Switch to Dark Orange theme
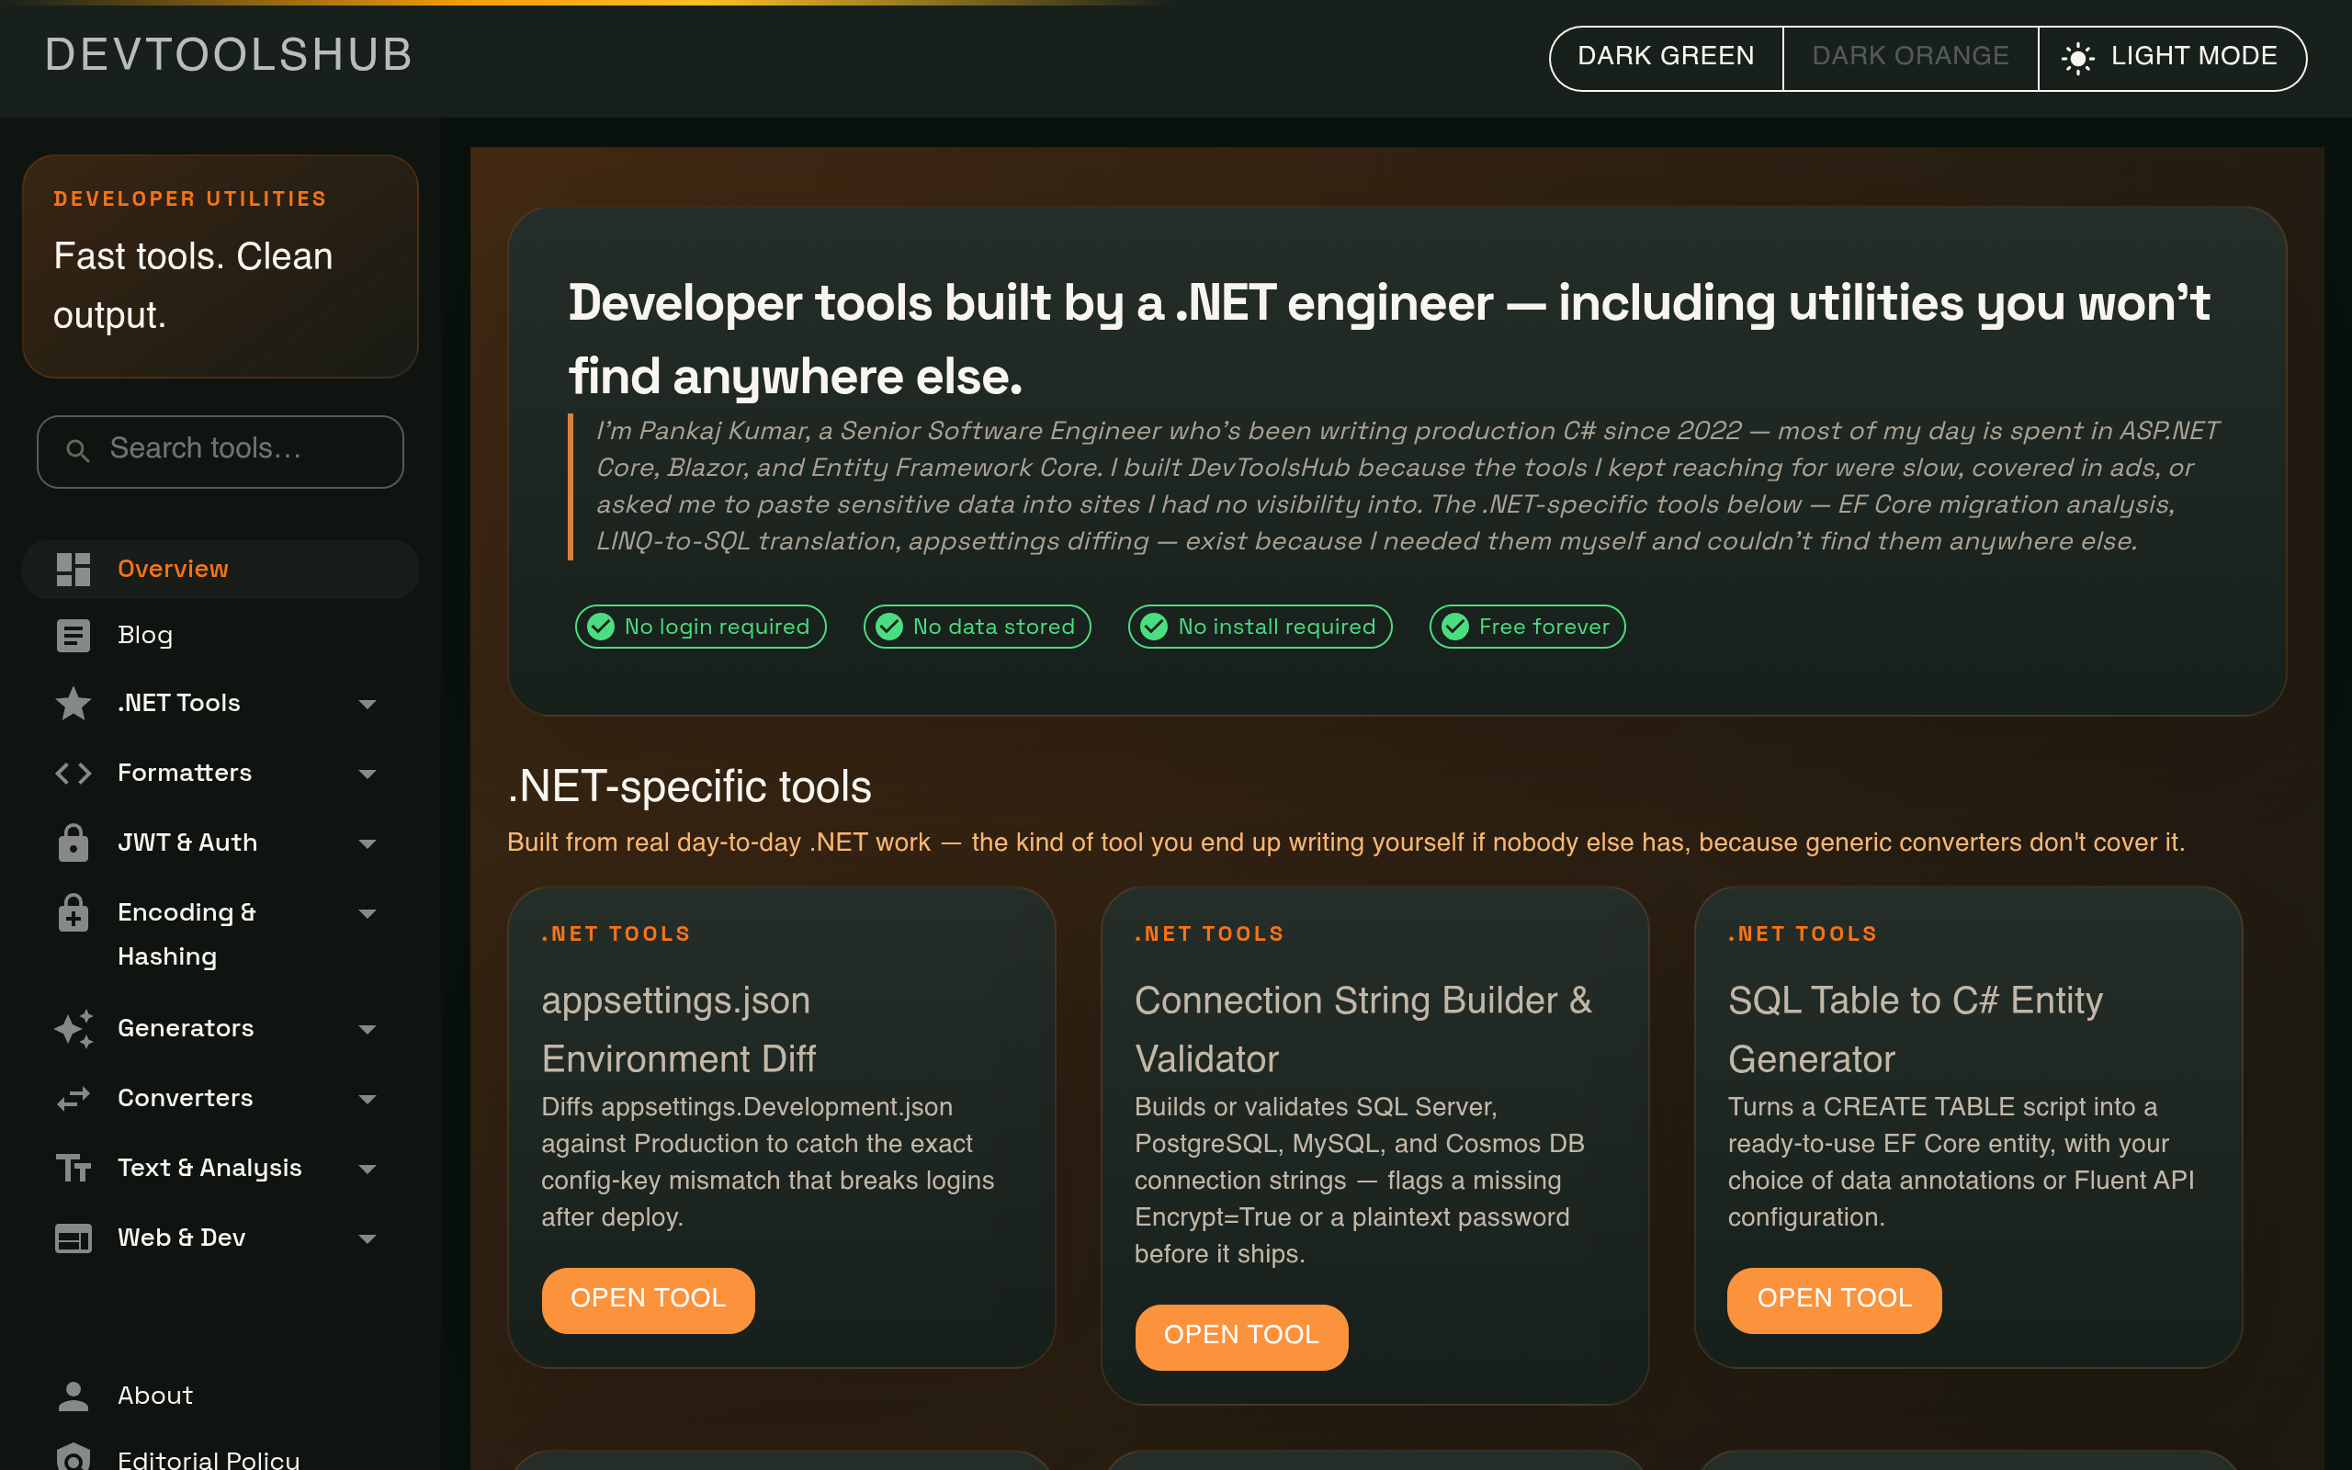The width and height of the screenshot is (2352, 1470). [x=1910, y=56]
